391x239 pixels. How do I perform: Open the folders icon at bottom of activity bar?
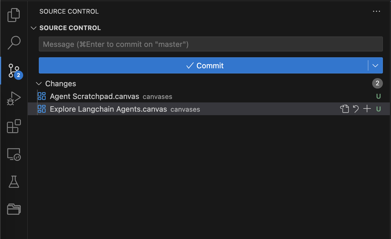(x=14, y=209)
